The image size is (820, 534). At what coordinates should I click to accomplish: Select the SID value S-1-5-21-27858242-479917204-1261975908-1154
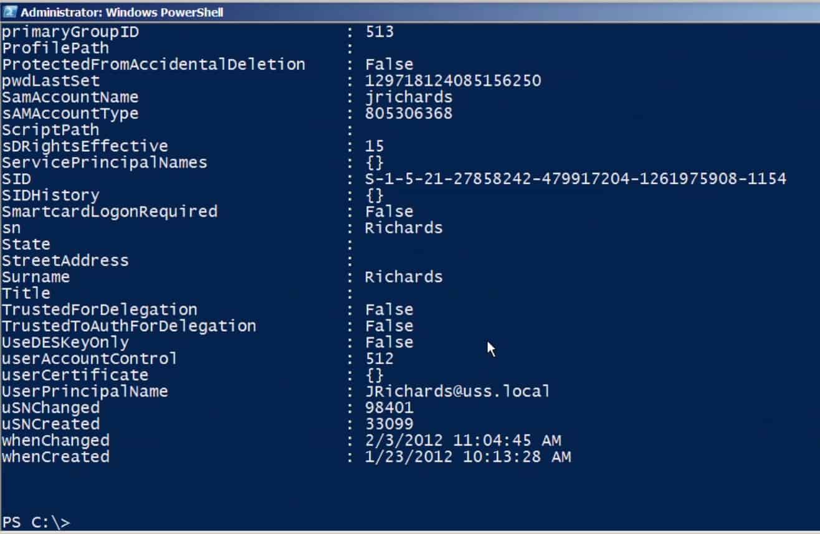pos(575,179)
